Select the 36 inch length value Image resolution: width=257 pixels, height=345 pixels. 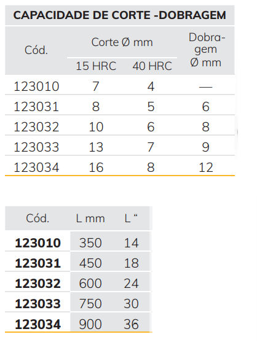click(131, 324)
